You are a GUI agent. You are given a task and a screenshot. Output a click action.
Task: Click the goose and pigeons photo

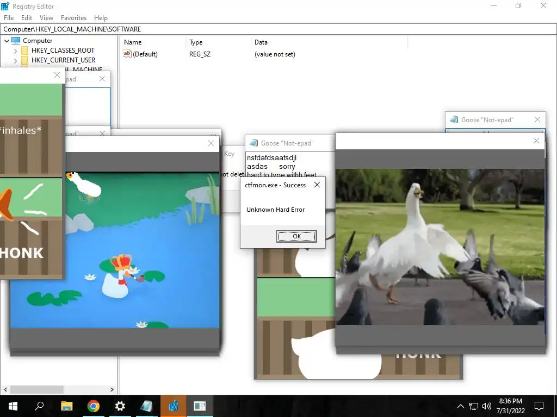point(440,247)
